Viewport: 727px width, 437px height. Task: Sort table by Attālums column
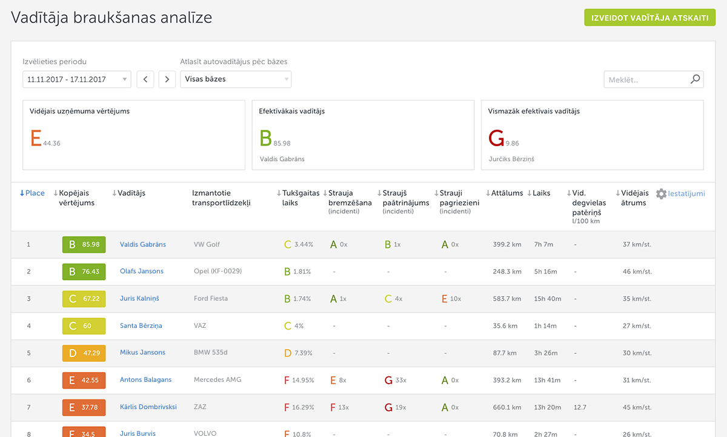[506, 193]
